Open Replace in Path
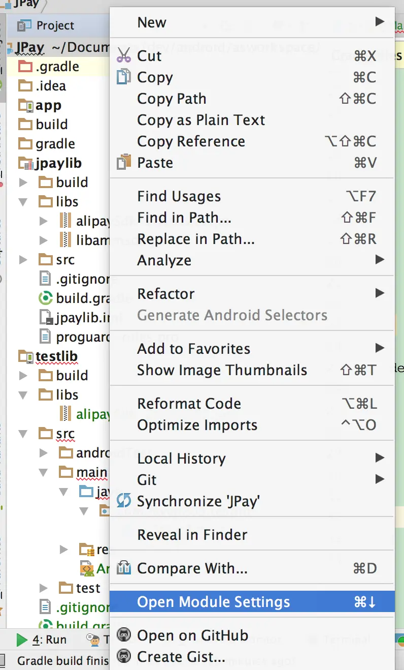The image size is (404, 670). click(x=252, y=238)
